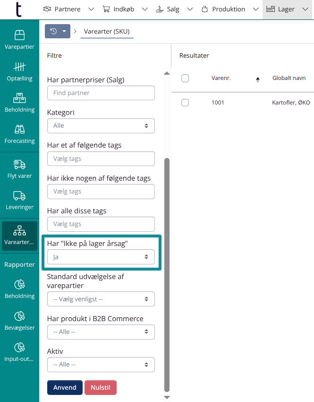The image size is (314, 402).
Task: Open the history dropdown button
Action: pos(57,32)
